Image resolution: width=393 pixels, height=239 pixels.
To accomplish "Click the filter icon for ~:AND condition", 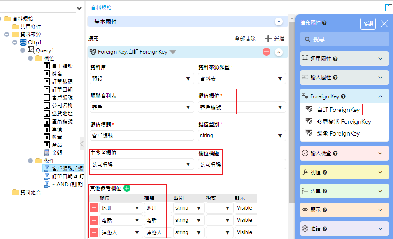I will [x=47, y=184].
